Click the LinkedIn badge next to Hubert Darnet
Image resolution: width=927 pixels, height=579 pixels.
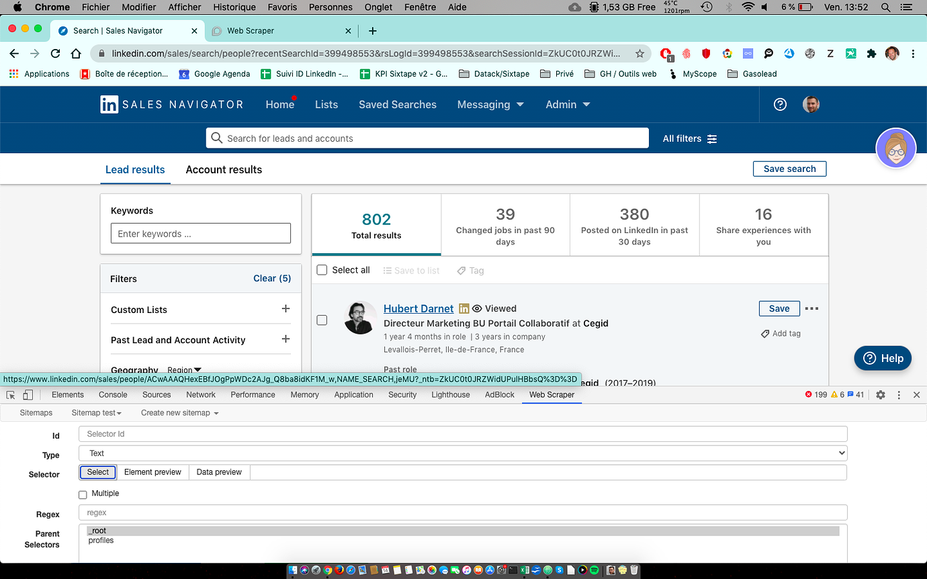click(x=463, y=308)
